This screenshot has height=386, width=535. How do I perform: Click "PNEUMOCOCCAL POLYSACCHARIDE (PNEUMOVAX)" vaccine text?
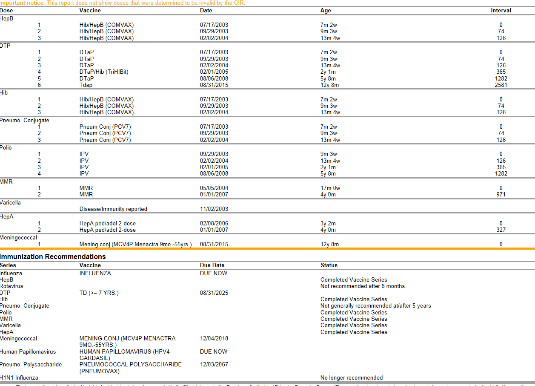point(131,368)
